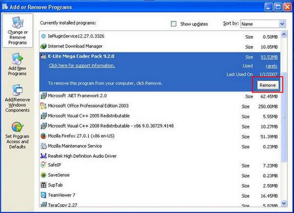Remove K-Lite Mega Codec Pack

[268, 85]
